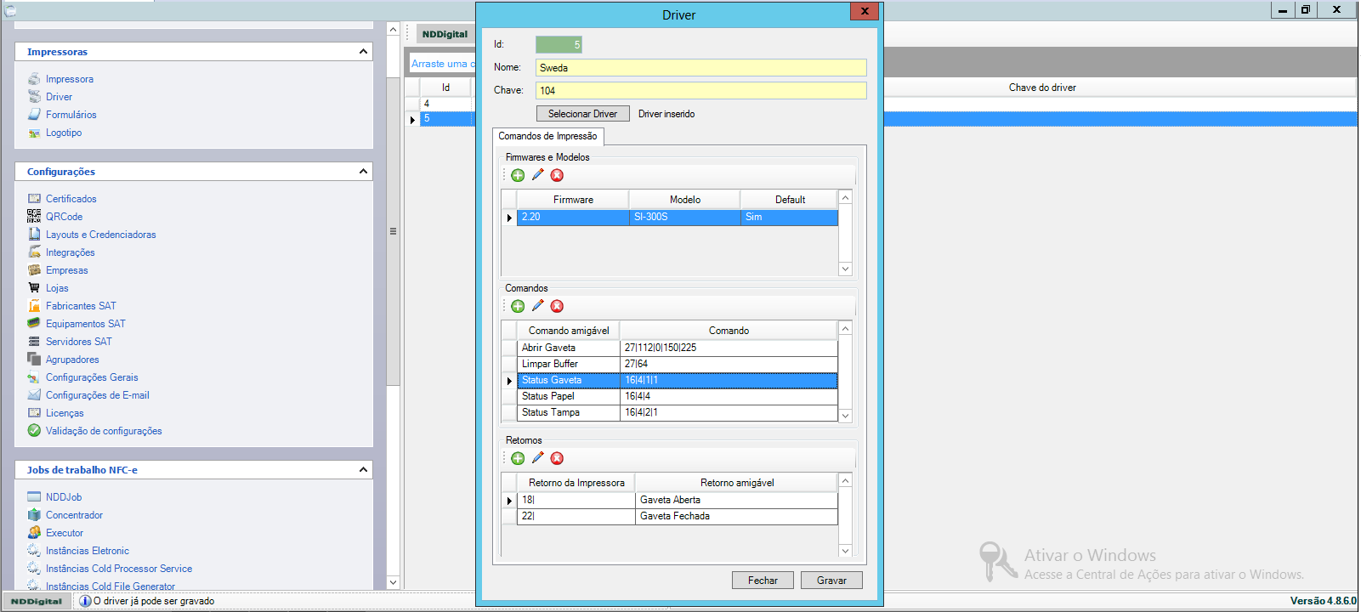The height and width of the screenshot is (612, 1361).
Task: Click red delete icon in Firmwares e Modelos
Action: (557, 175)
